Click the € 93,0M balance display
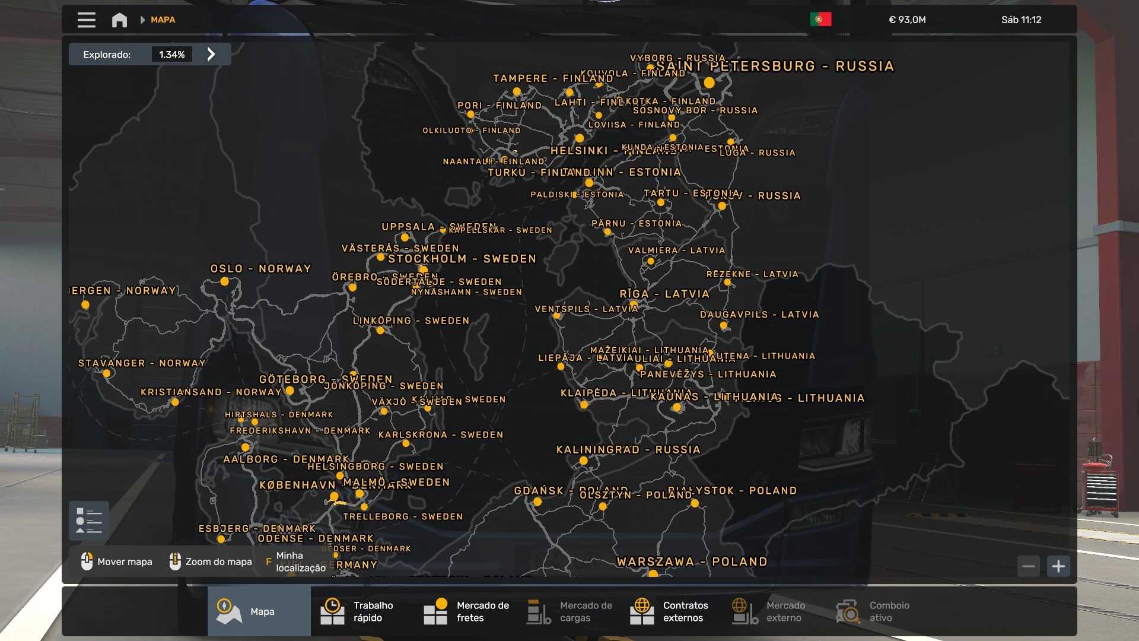 click(x=907, y=20)
